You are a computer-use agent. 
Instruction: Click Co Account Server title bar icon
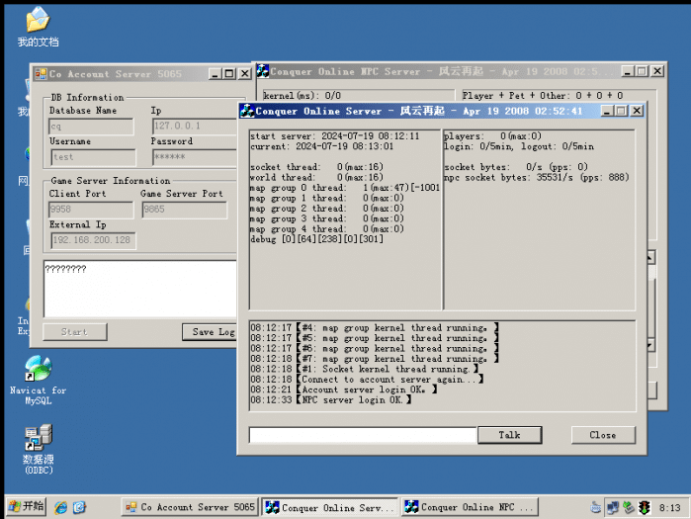(41, 74)
